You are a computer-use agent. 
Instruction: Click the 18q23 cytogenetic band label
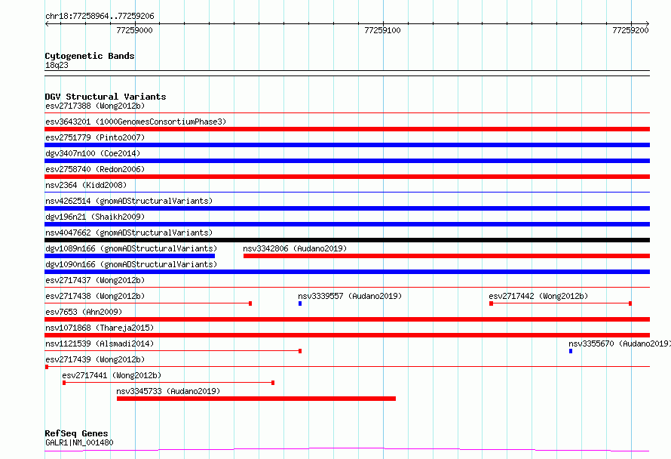(57, 65)
